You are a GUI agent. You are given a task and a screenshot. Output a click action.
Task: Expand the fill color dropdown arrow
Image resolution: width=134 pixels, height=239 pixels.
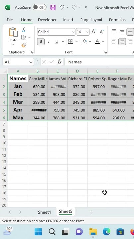tap(90, 41)
